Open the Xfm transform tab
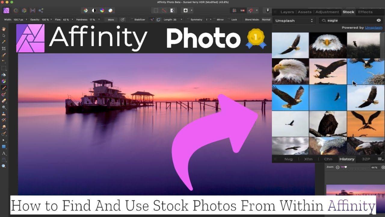 coord(308,159)
